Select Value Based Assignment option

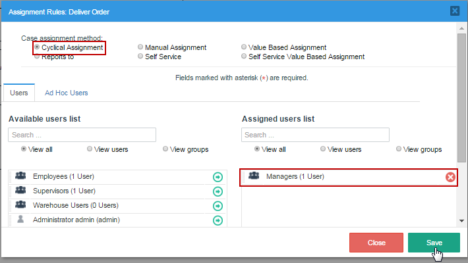pyautogui.click(x=244, y=47)
